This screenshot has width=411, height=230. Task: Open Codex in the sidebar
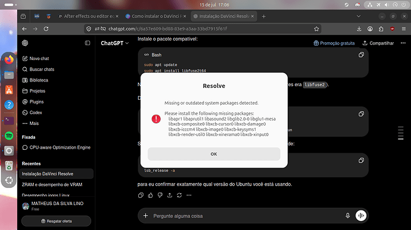coord(32,112)
